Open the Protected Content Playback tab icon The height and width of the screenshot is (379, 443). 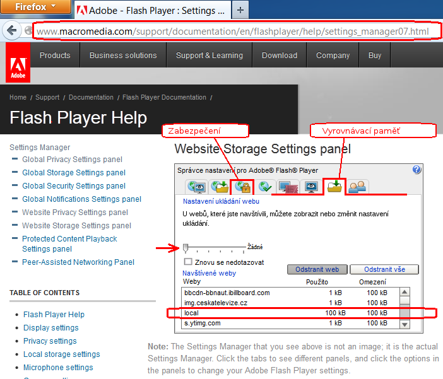coord(288,187)
